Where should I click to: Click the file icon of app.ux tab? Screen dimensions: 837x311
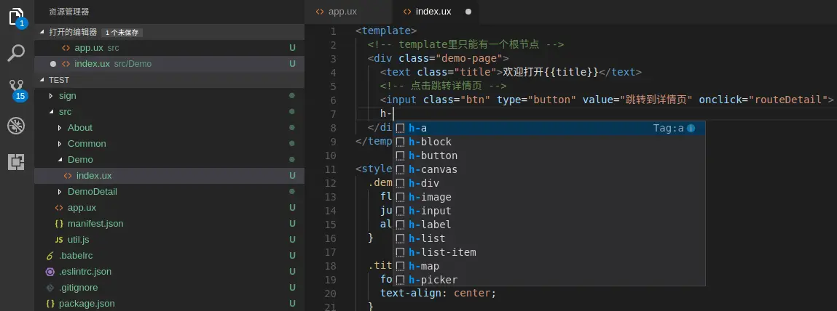coord(320,12)
